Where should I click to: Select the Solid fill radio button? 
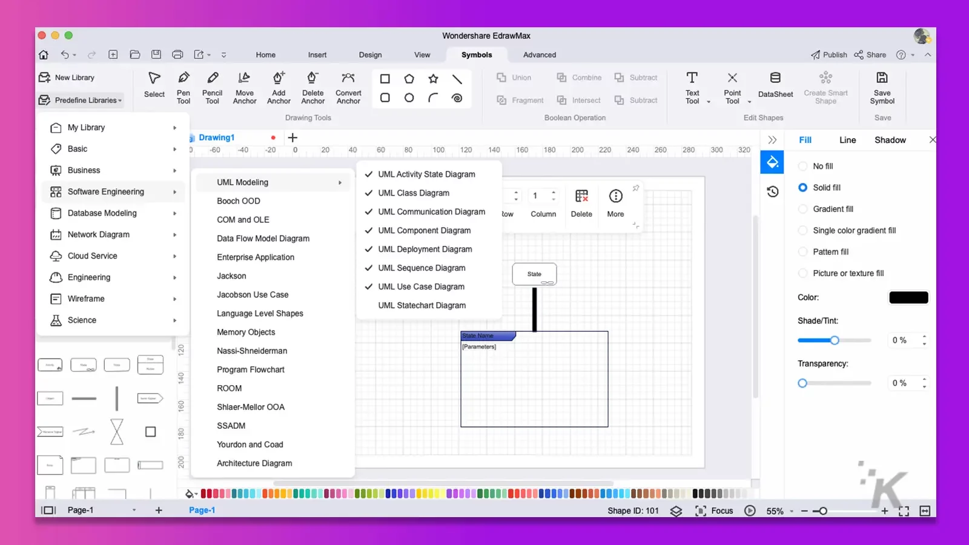point(802,188)
